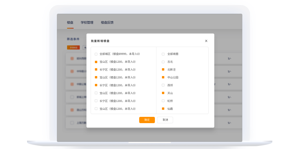Check the bottommost 宝山区 district checkbox
The image size is (298, 149).
point(96,109)
